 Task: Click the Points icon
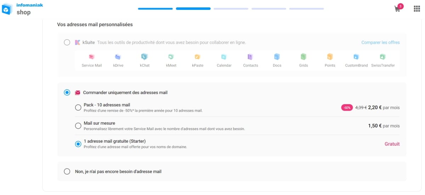(330, 57)
